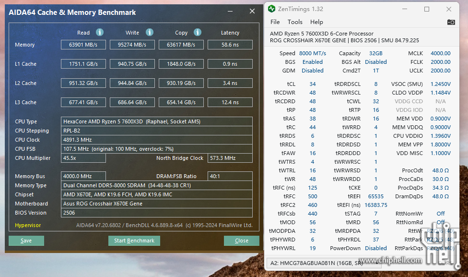This screenshot has height=277, width=468.
Task: Expand the A2 memory module dropdown
Action: point(324,263)
